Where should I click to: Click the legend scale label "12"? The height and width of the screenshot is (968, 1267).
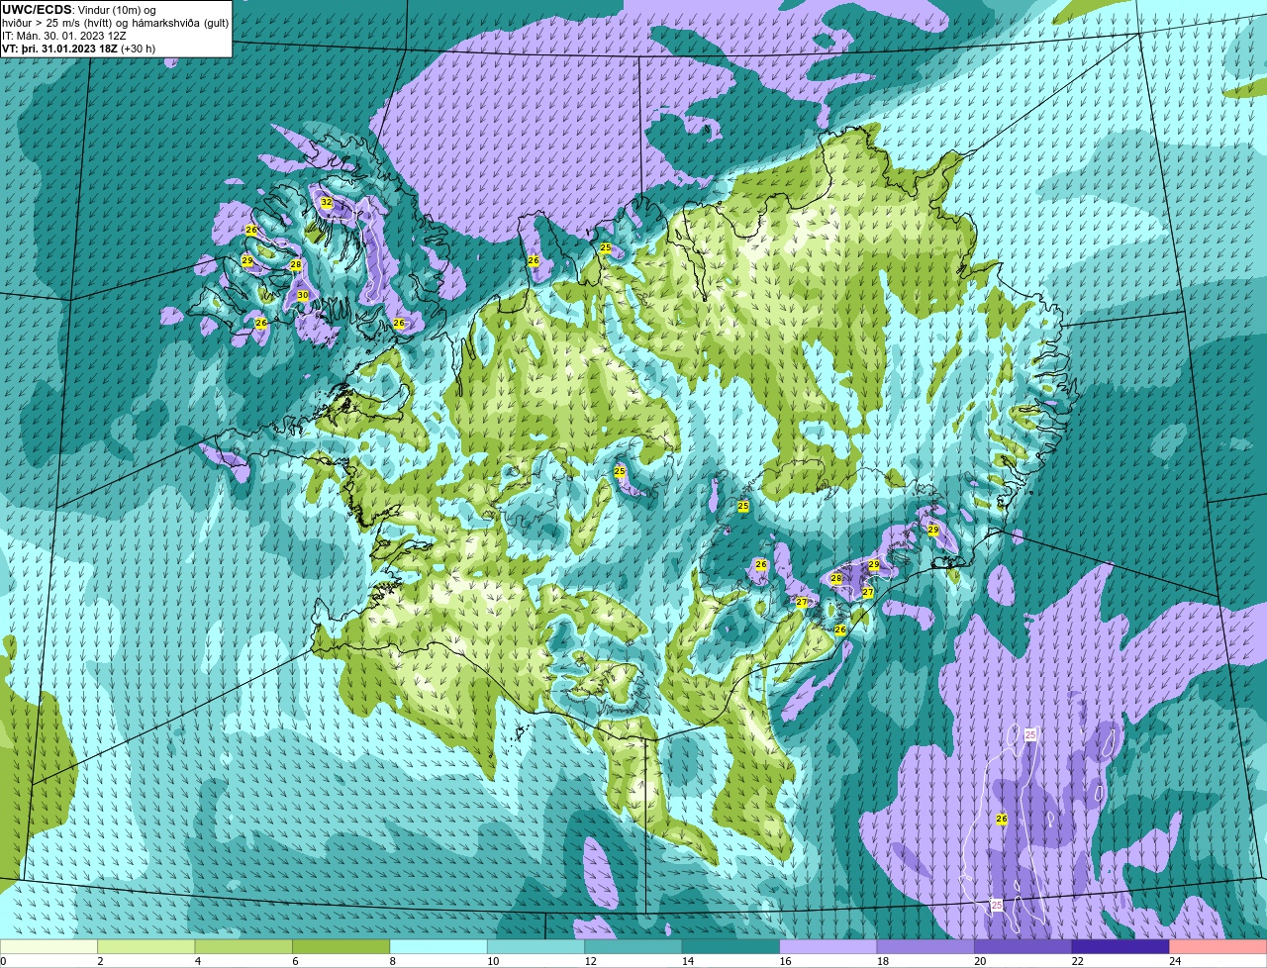click(x=589, y=961)
